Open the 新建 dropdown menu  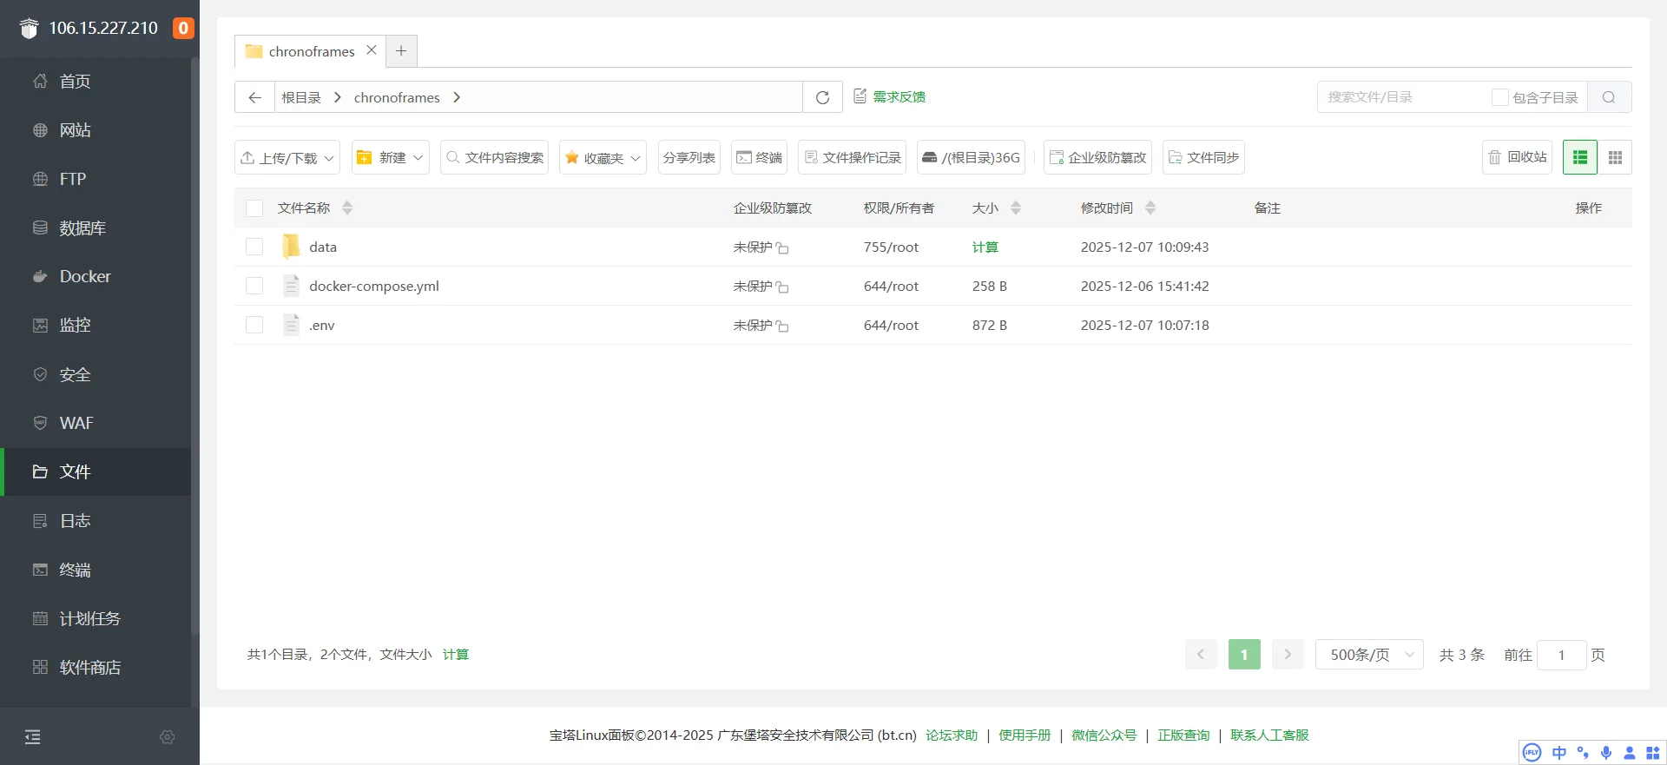pos(391,157)
